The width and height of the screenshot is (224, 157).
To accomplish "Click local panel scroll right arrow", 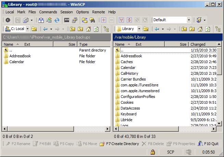I will pos(108,129).
